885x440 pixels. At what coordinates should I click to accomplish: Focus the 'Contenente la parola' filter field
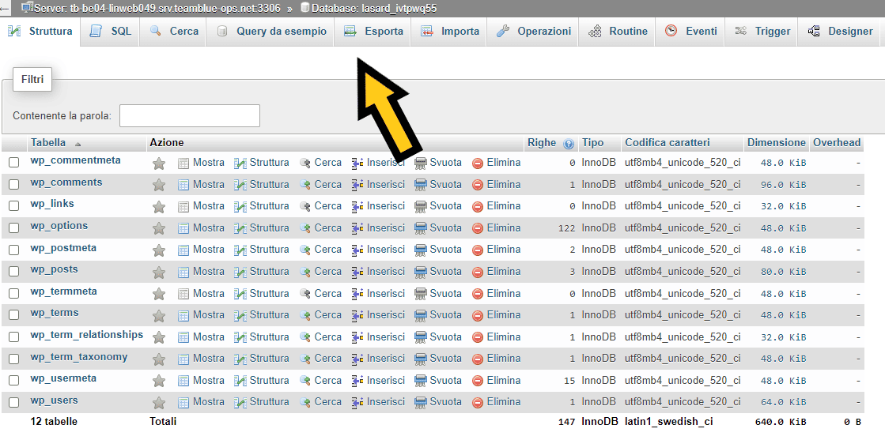coord(190,116)
